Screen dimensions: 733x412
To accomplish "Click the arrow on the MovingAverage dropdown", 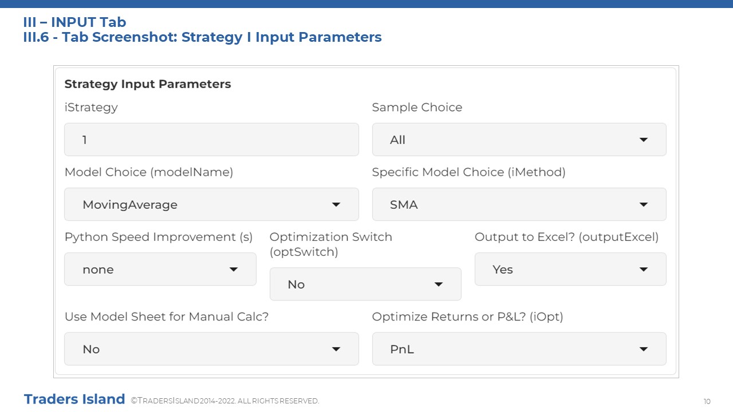I will pos(336,205).
